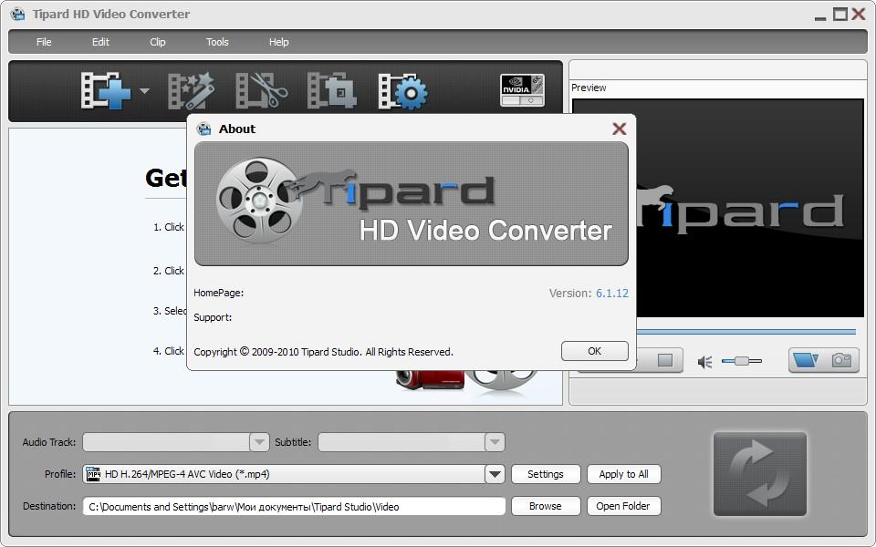This screenshot has height=547, width=876.
Task: Open the Tools menu
Action: click(x=217, y=42)
